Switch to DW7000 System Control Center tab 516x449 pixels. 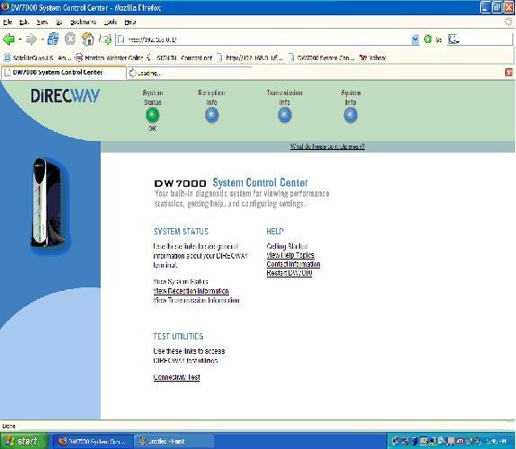(64, 73)
